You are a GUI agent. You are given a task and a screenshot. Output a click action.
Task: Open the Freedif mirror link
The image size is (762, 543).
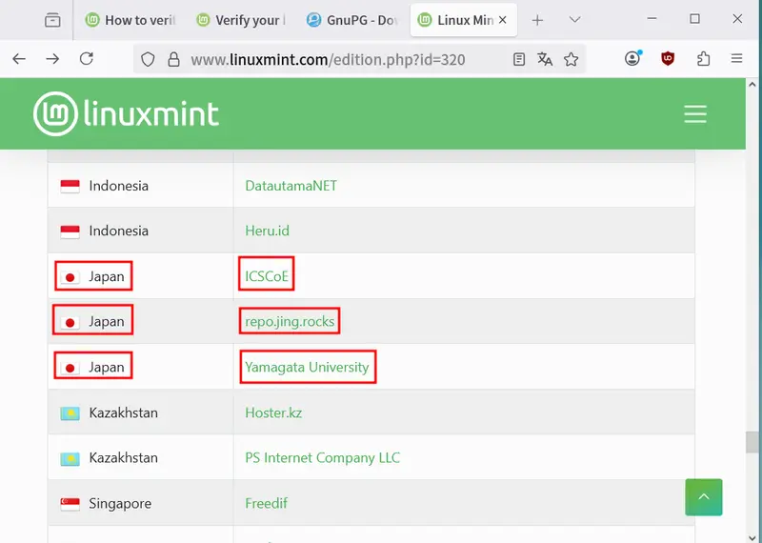266,503
